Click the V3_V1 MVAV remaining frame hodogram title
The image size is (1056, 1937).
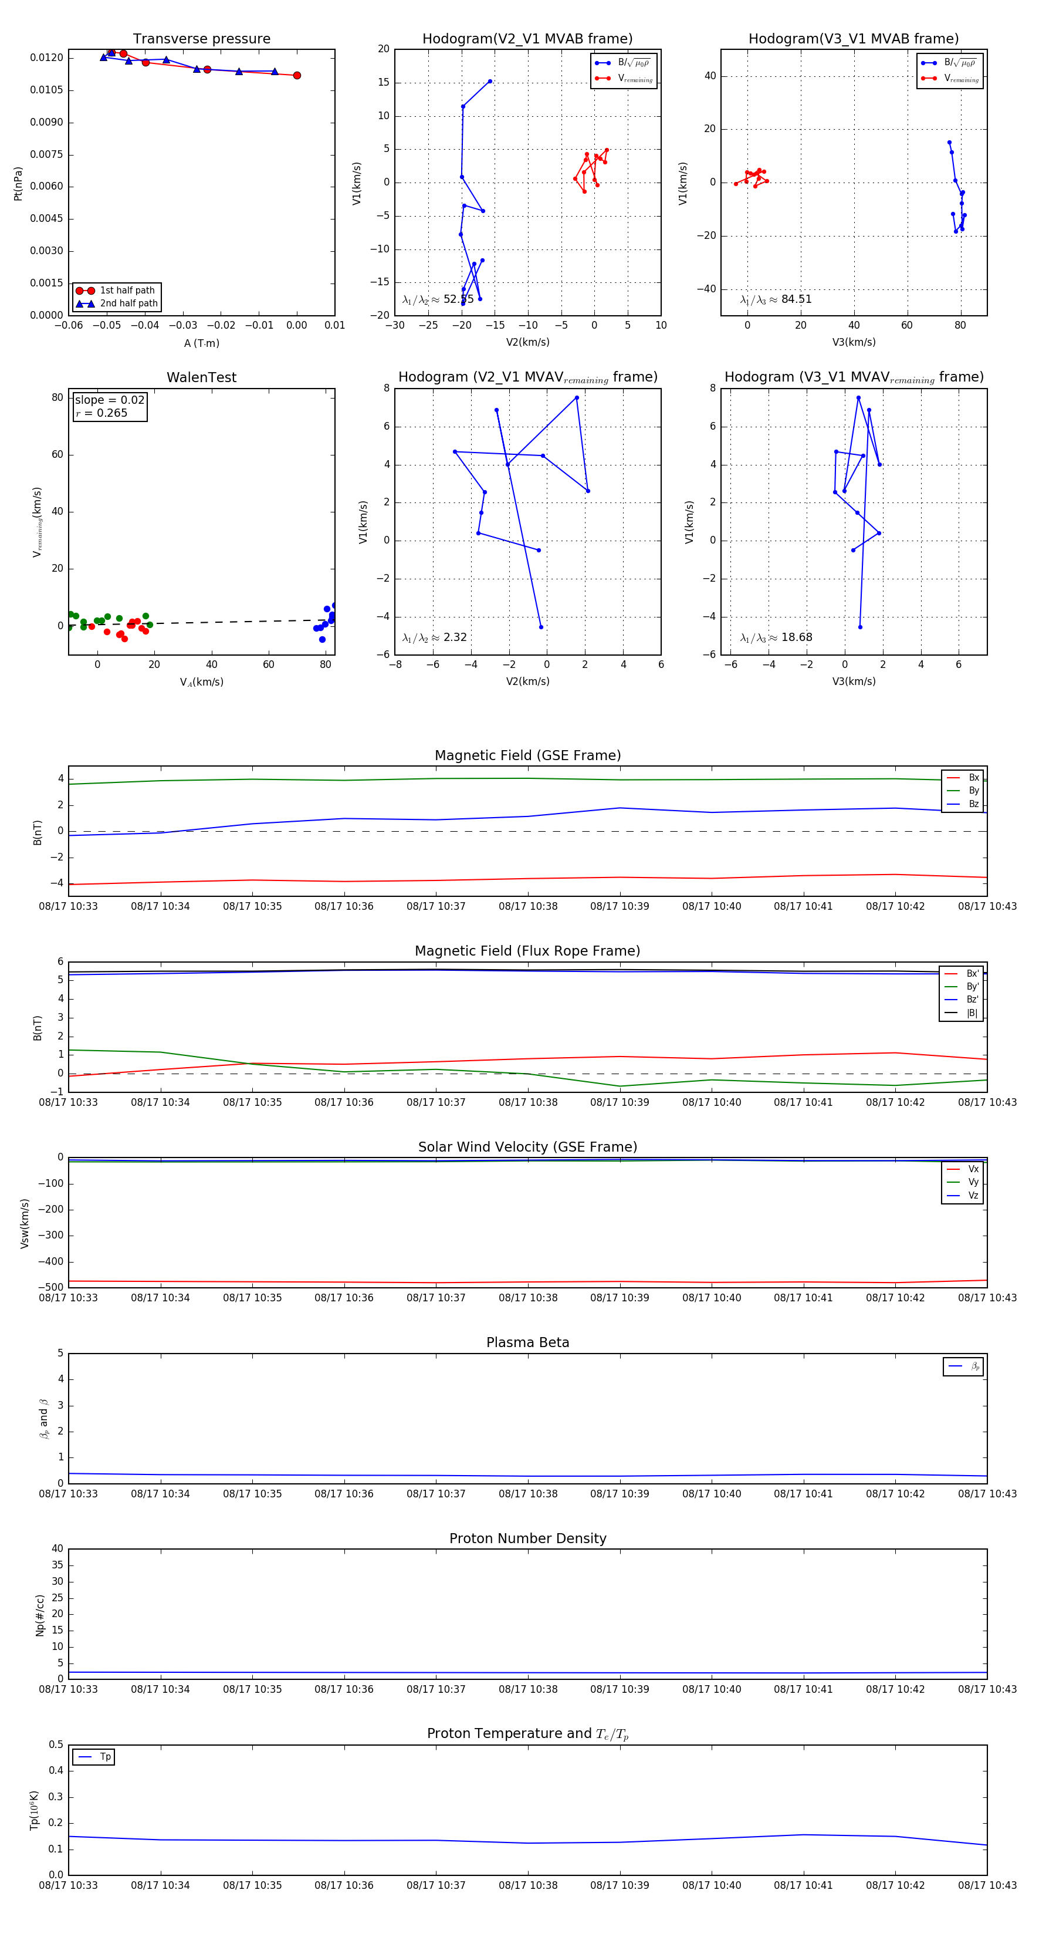click(x=854, y=377)
